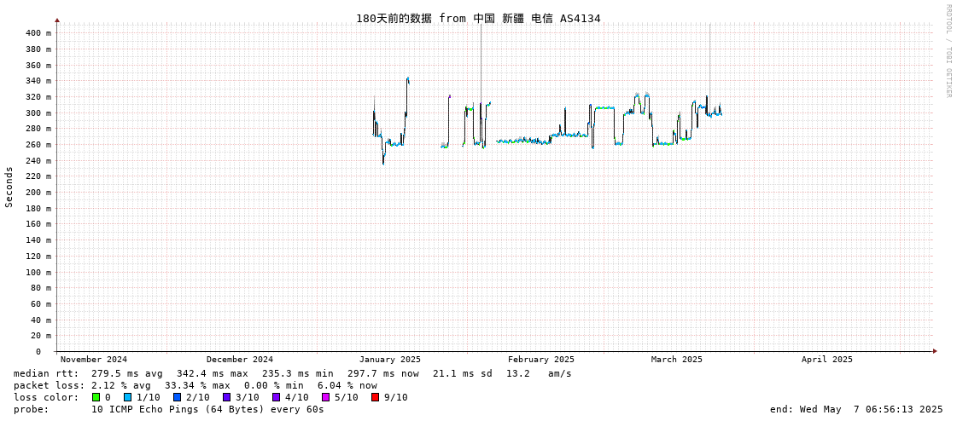Click the 'packet loss:' row label

click(x=49, y=385)
